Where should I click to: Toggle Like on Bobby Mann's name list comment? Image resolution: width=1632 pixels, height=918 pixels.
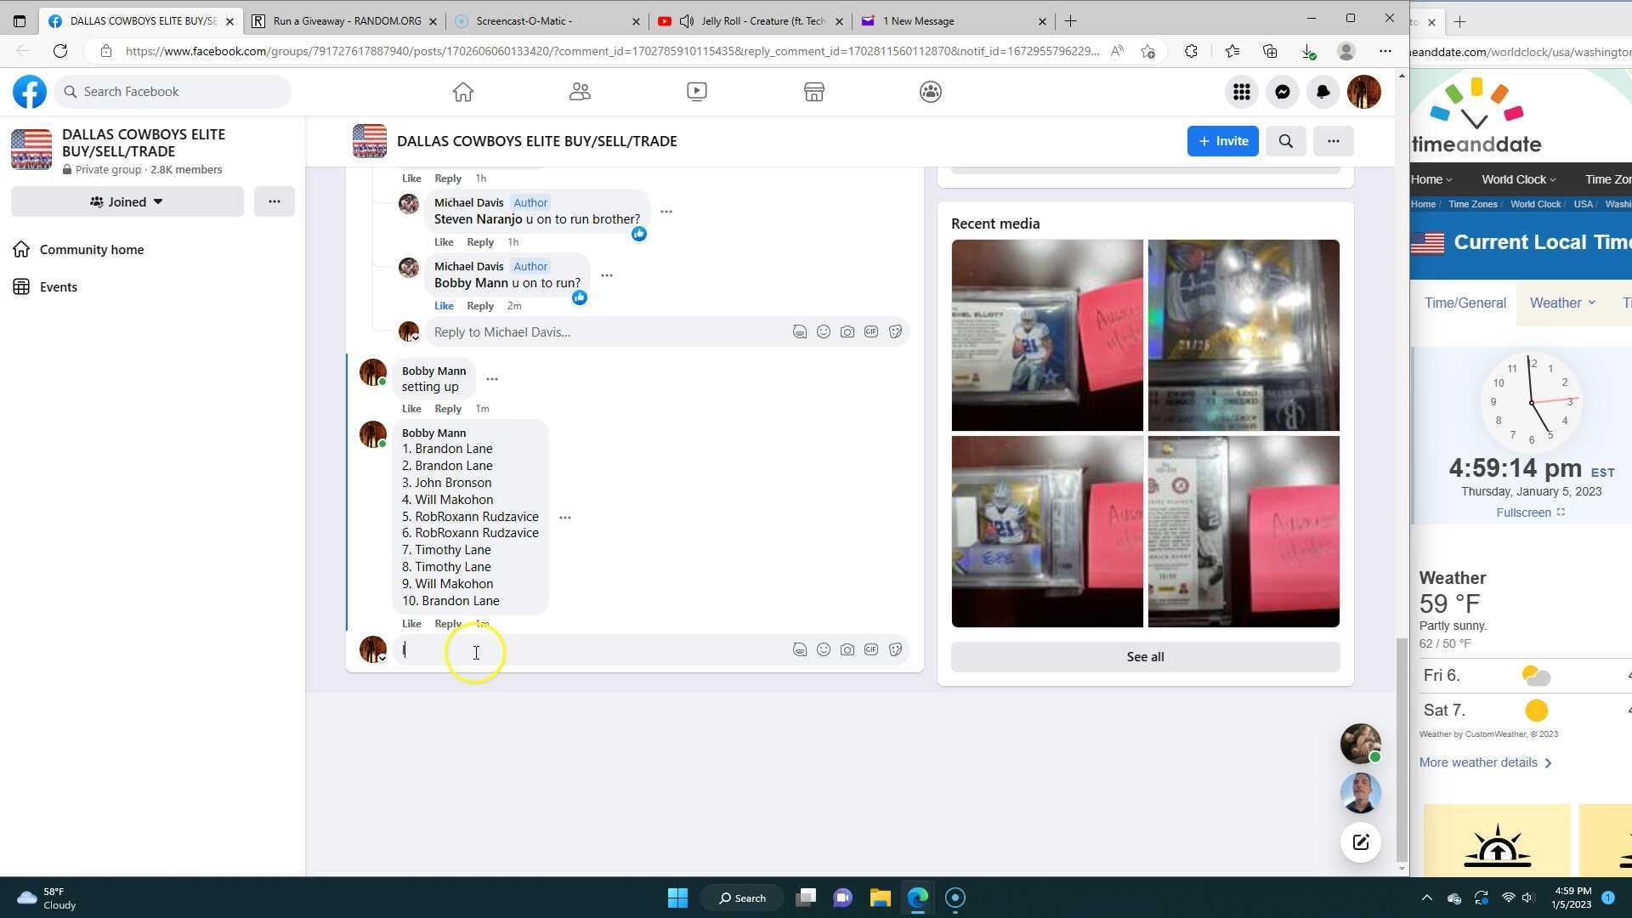pos(411,624)
